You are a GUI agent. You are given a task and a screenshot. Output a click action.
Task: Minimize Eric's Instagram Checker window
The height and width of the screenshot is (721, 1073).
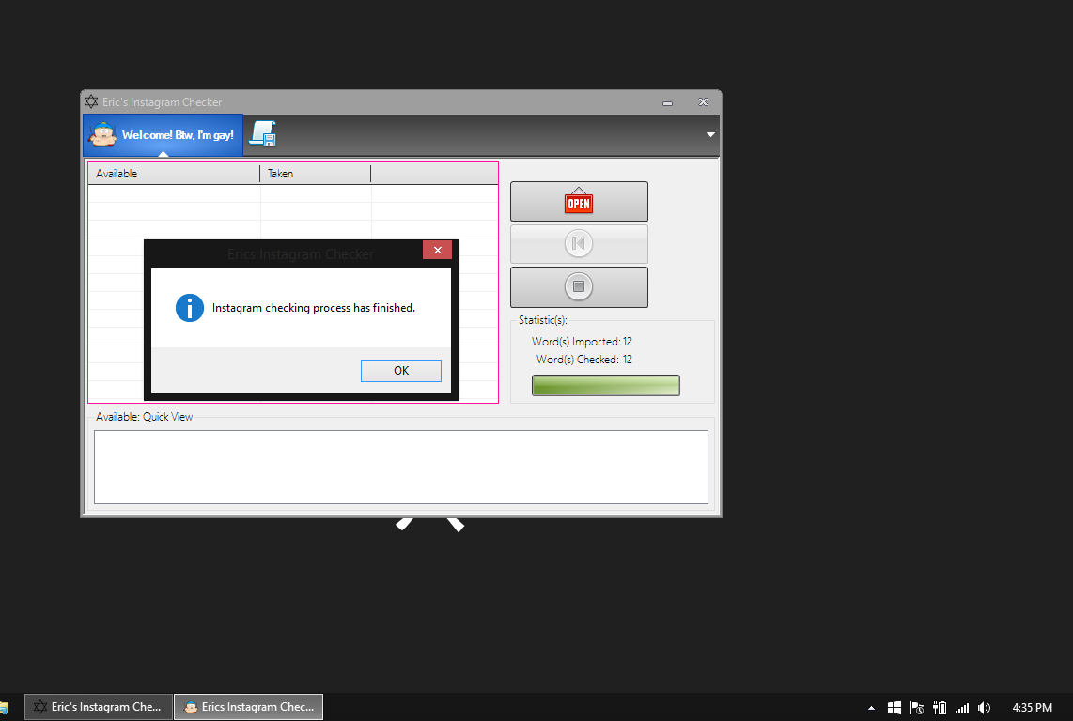click(667, 102)
